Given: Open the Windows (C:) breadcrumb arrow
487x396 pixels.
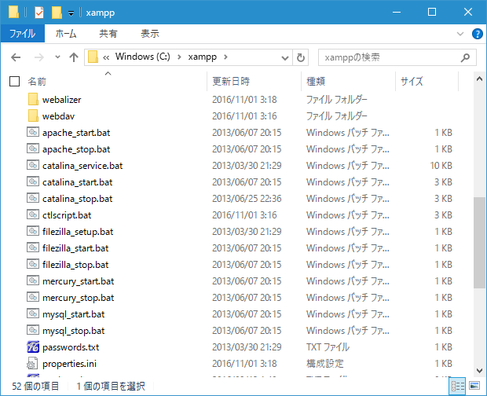Looking at the screenshot, I should point(179,57).
